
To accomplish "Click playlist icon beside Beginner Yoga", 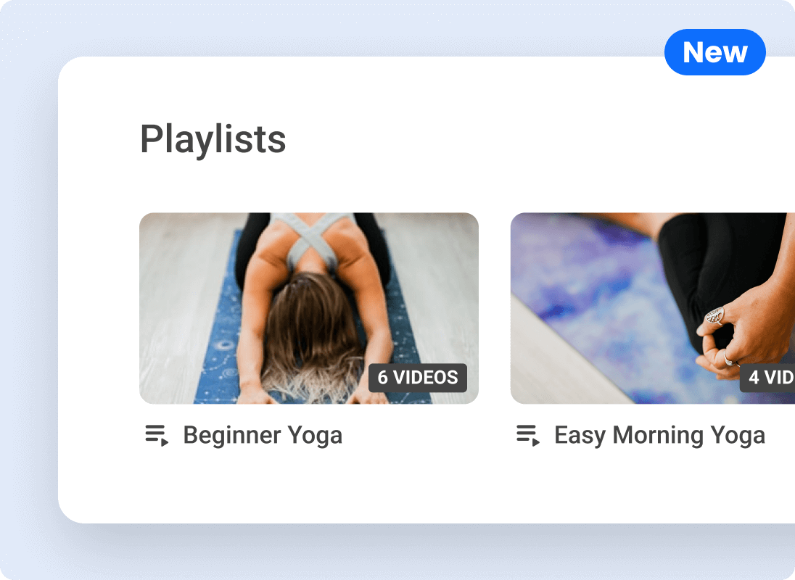I will [157, 435].
